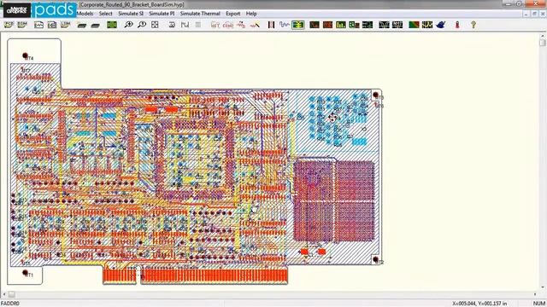The image size is (547, 307).
Task: Click the blue bird-shaped toolbar icon
Action: [441, 25]
